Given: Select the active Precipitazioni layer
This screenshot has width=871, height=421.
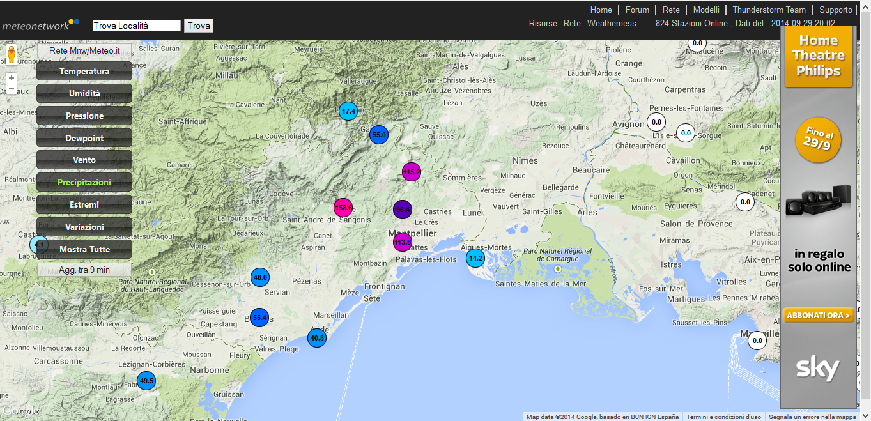Looking at the screenshot, I should [x=84, y=182].
